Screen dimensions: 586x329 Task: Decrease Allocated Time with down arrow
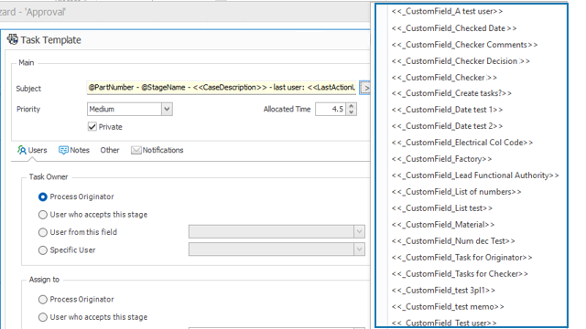pos(351,111)
